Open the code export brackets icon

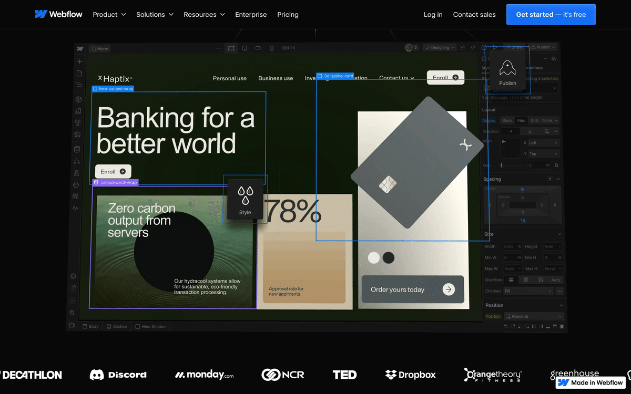[473, 47]
